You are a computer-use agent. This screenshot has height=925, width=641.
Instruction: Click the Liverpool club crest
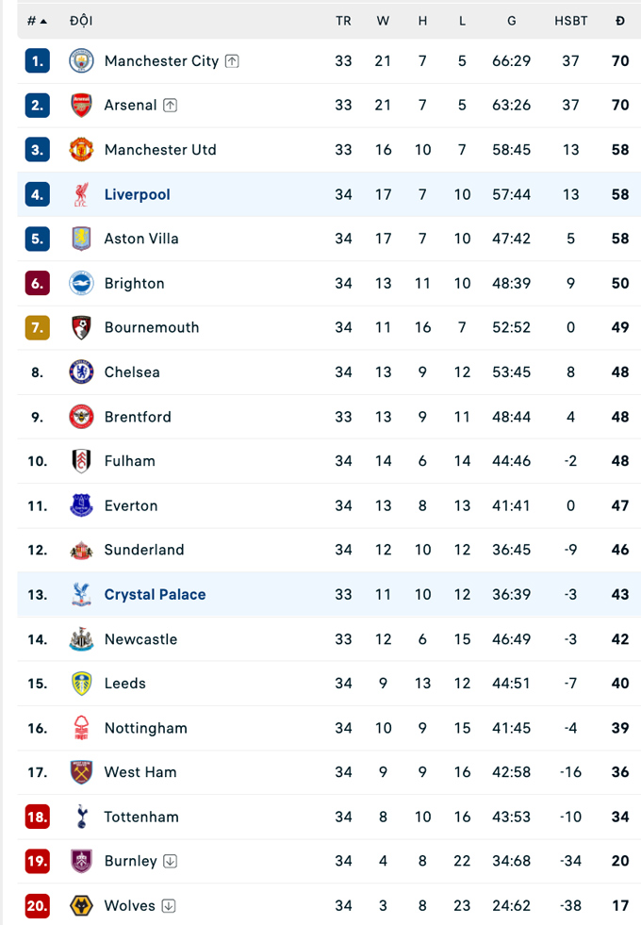coord(82,195)
